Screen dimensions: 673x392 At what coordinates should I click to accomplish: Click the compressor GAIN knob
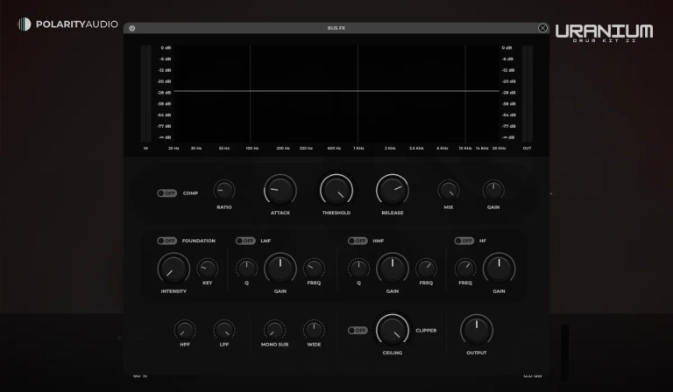tap(493, 190)
